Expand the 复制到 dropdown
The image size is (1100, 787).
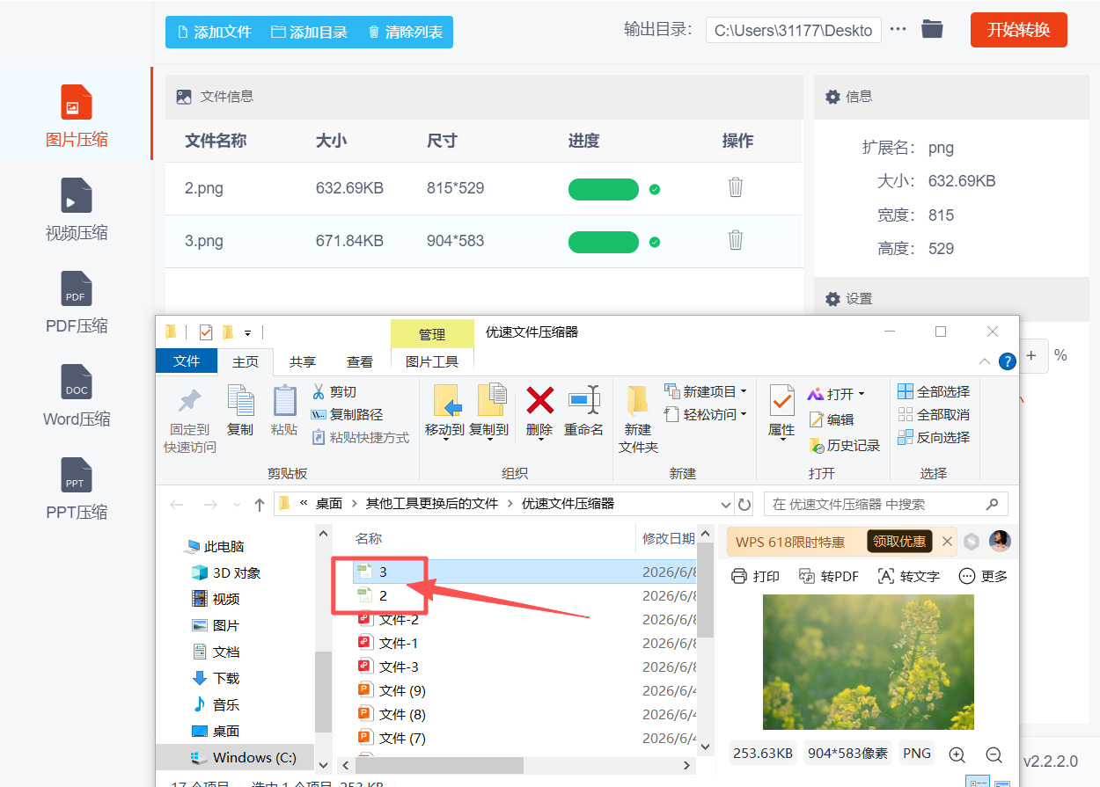489,439
